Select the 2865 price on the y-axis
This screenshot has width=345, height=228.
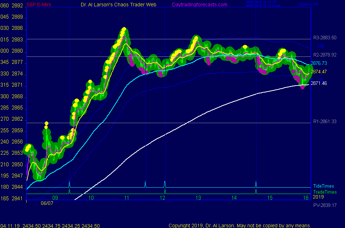click(x=17, y=108)
